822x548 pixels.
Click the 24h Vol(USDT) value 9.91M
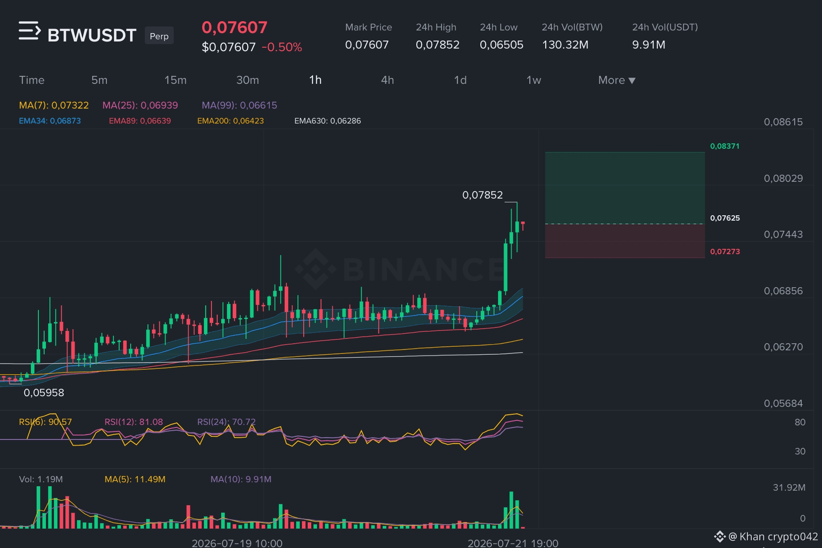pos(649,45)
